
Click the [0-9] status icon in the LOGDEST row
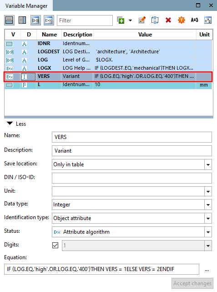tap(10, 52)
